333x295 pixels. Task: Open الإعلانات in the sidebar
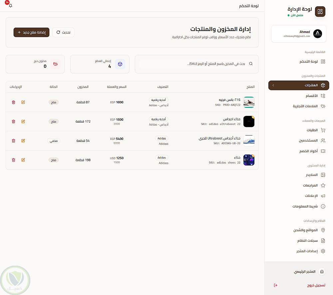[x=299, y=196]
